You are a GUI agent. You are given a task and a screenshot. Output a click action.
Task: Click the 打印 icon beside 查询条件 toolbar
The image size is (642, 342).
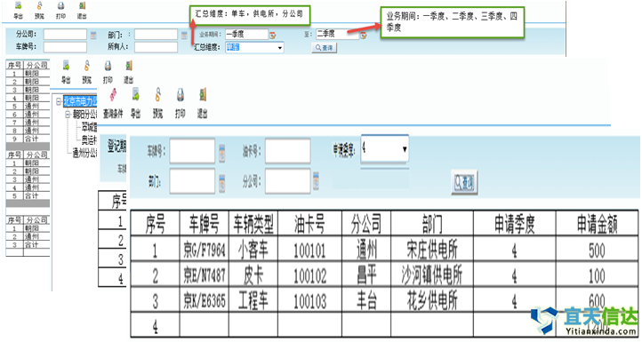click(181, 103)
